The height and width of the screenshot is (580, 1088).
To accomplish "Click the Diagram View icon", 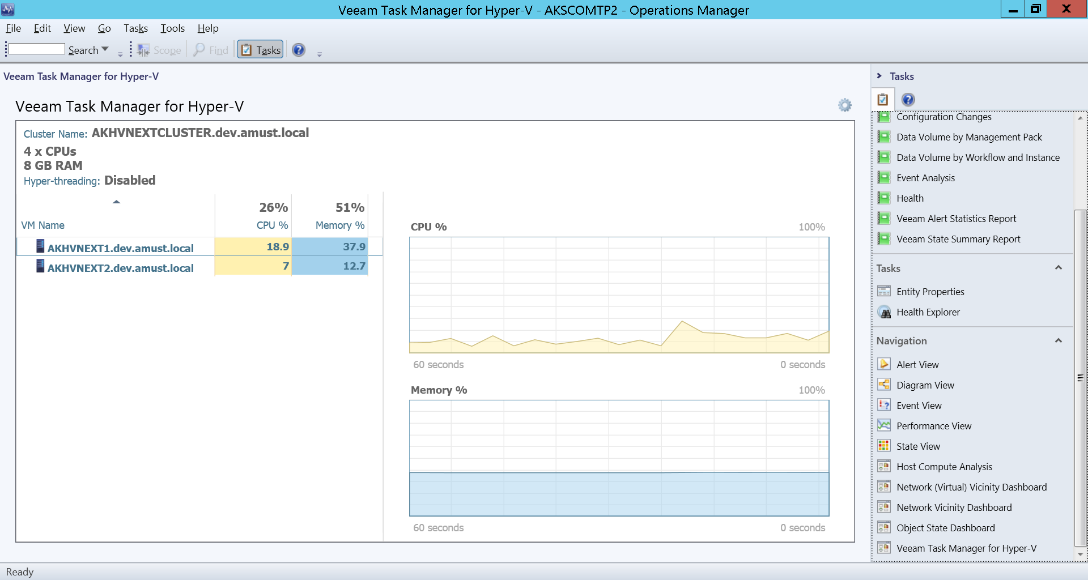I will [884, 385].
